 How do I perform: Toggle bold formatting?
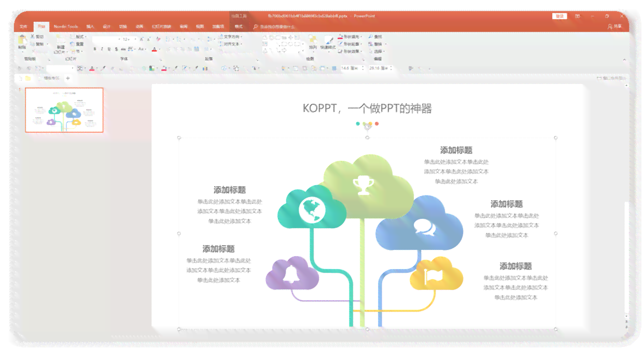point(95,49)
